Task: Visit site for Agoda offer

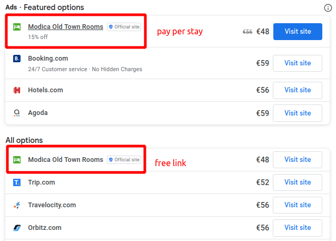Action: (298, 113)
